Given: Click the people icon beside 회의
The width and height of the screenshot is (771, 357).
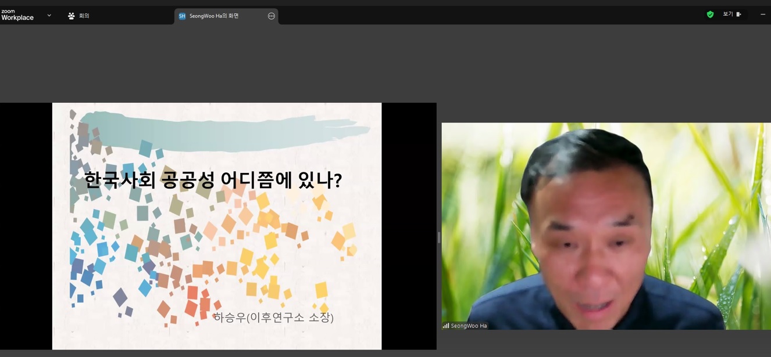Looking at the screenshot, I should 71,16.
